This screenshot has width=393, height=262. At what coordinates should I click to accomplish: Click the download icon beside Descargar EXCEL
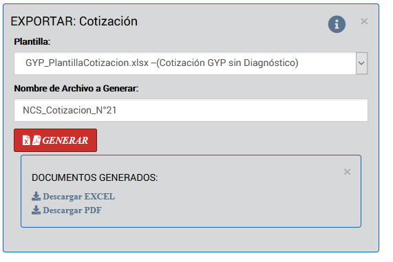pos(36,197)
